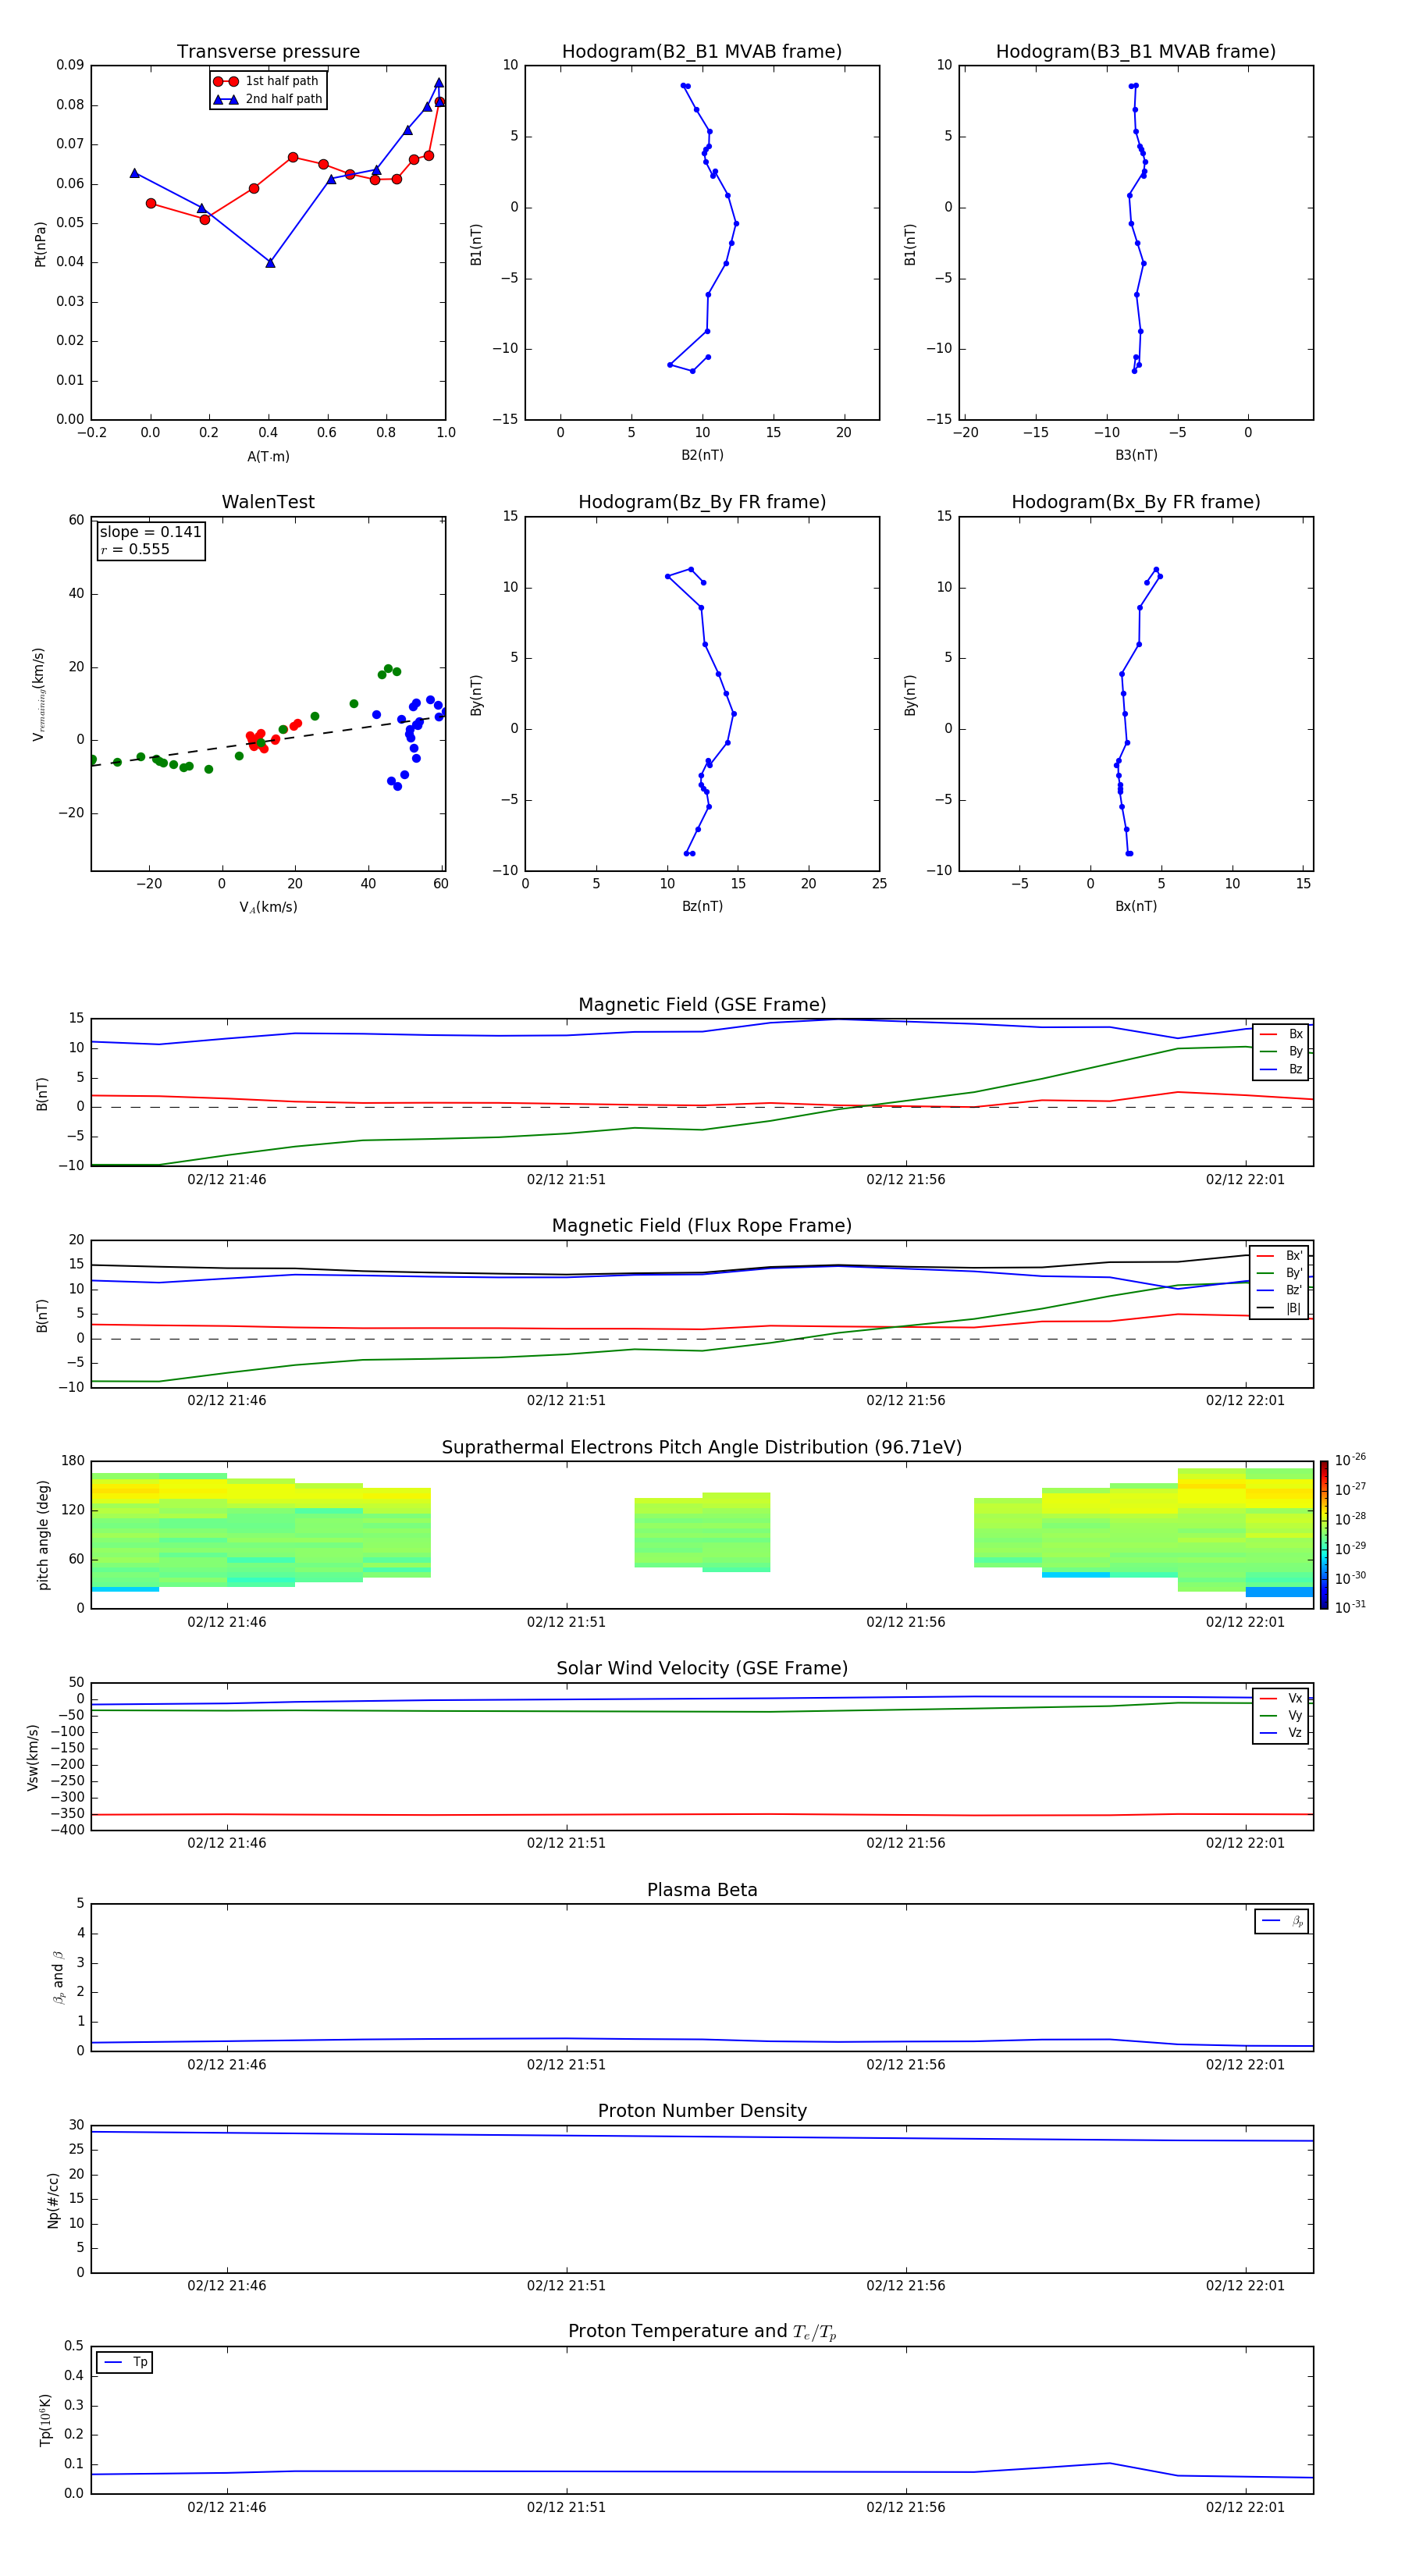1405x2576 pixels.
Task: Click the "Bx(nT)" x-axis label
Action: coord(1136,906)
